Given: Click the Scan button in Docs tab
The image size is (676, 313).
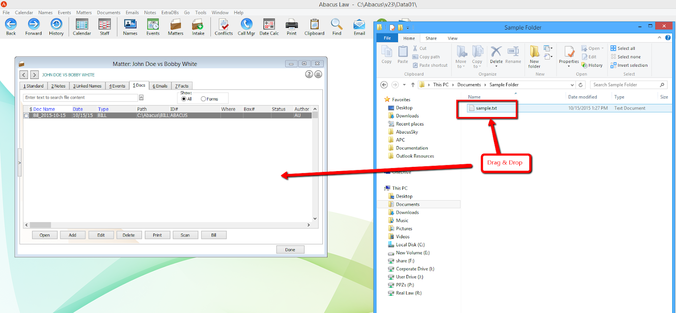Looking at the screenshot, I should [x=185, y=235].
